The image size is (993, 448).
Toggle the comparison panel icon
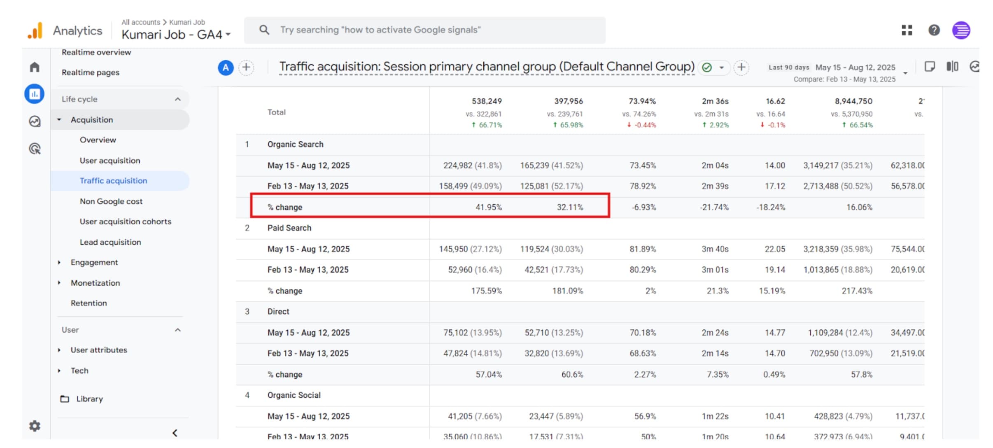click(952, 66)
